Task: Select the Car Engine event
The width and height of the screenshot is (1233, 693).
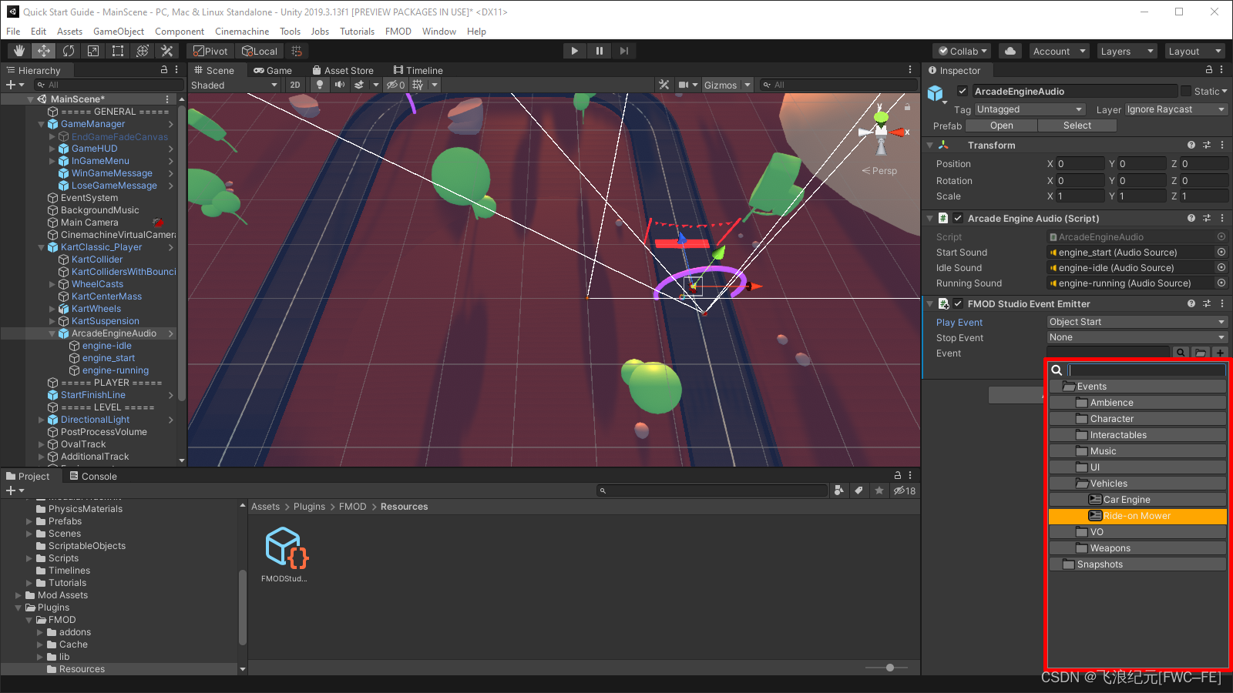Action: 1137,500
